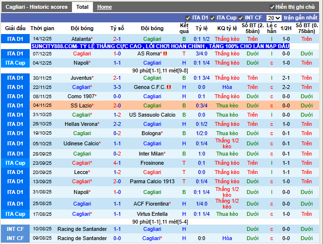This screenshot has width=323, height=244.
Task: Uncheck the INT CF filter checkbox
Action: pos(241,18)
